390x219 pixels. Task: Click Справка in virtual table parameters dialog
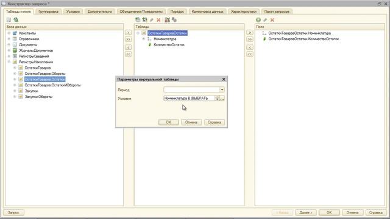tap(214, 122)
